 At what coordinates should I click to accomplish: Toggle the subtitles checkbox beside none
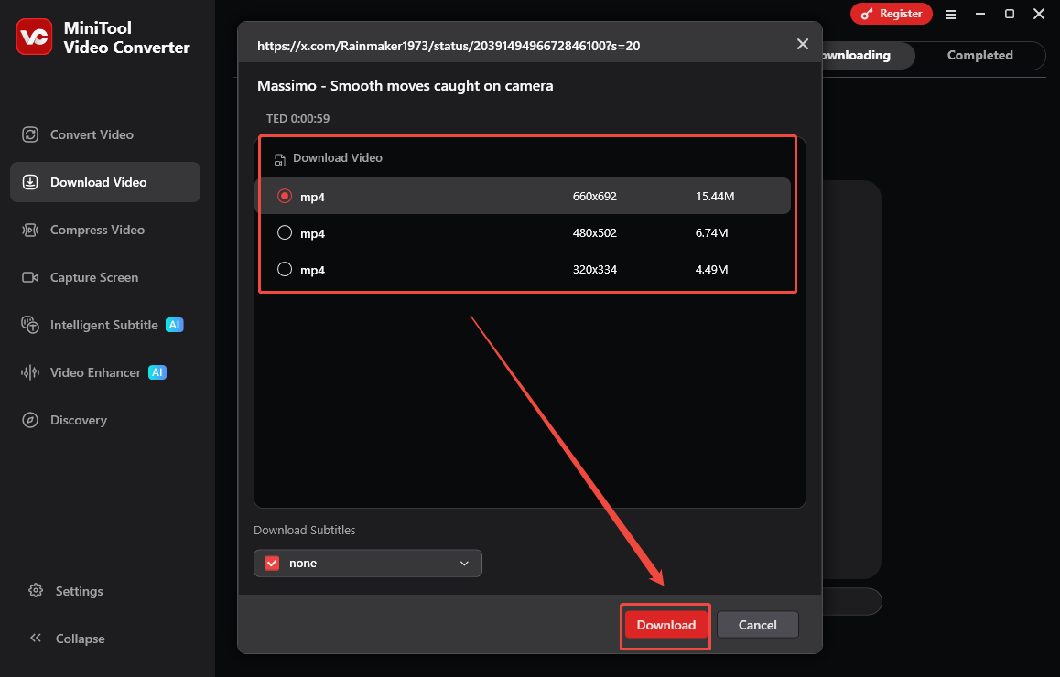point(272,563)
